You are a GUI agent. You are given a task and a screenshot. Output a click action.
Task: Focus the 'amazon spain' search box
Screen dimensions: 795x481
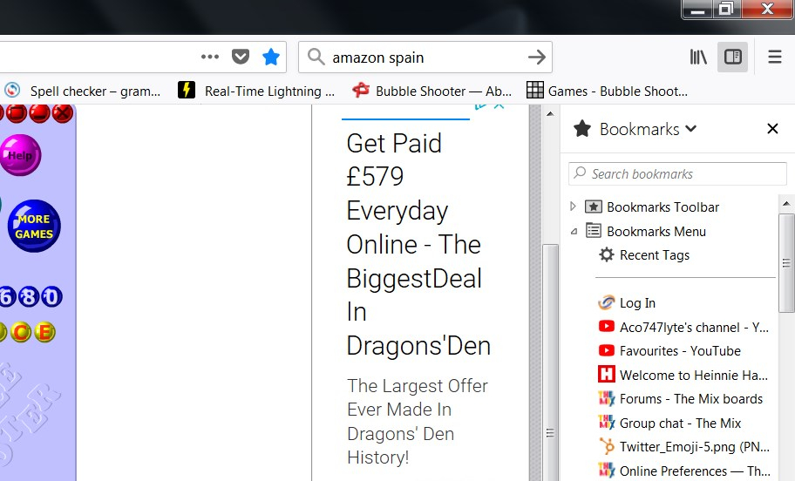[x=426, y=58]
